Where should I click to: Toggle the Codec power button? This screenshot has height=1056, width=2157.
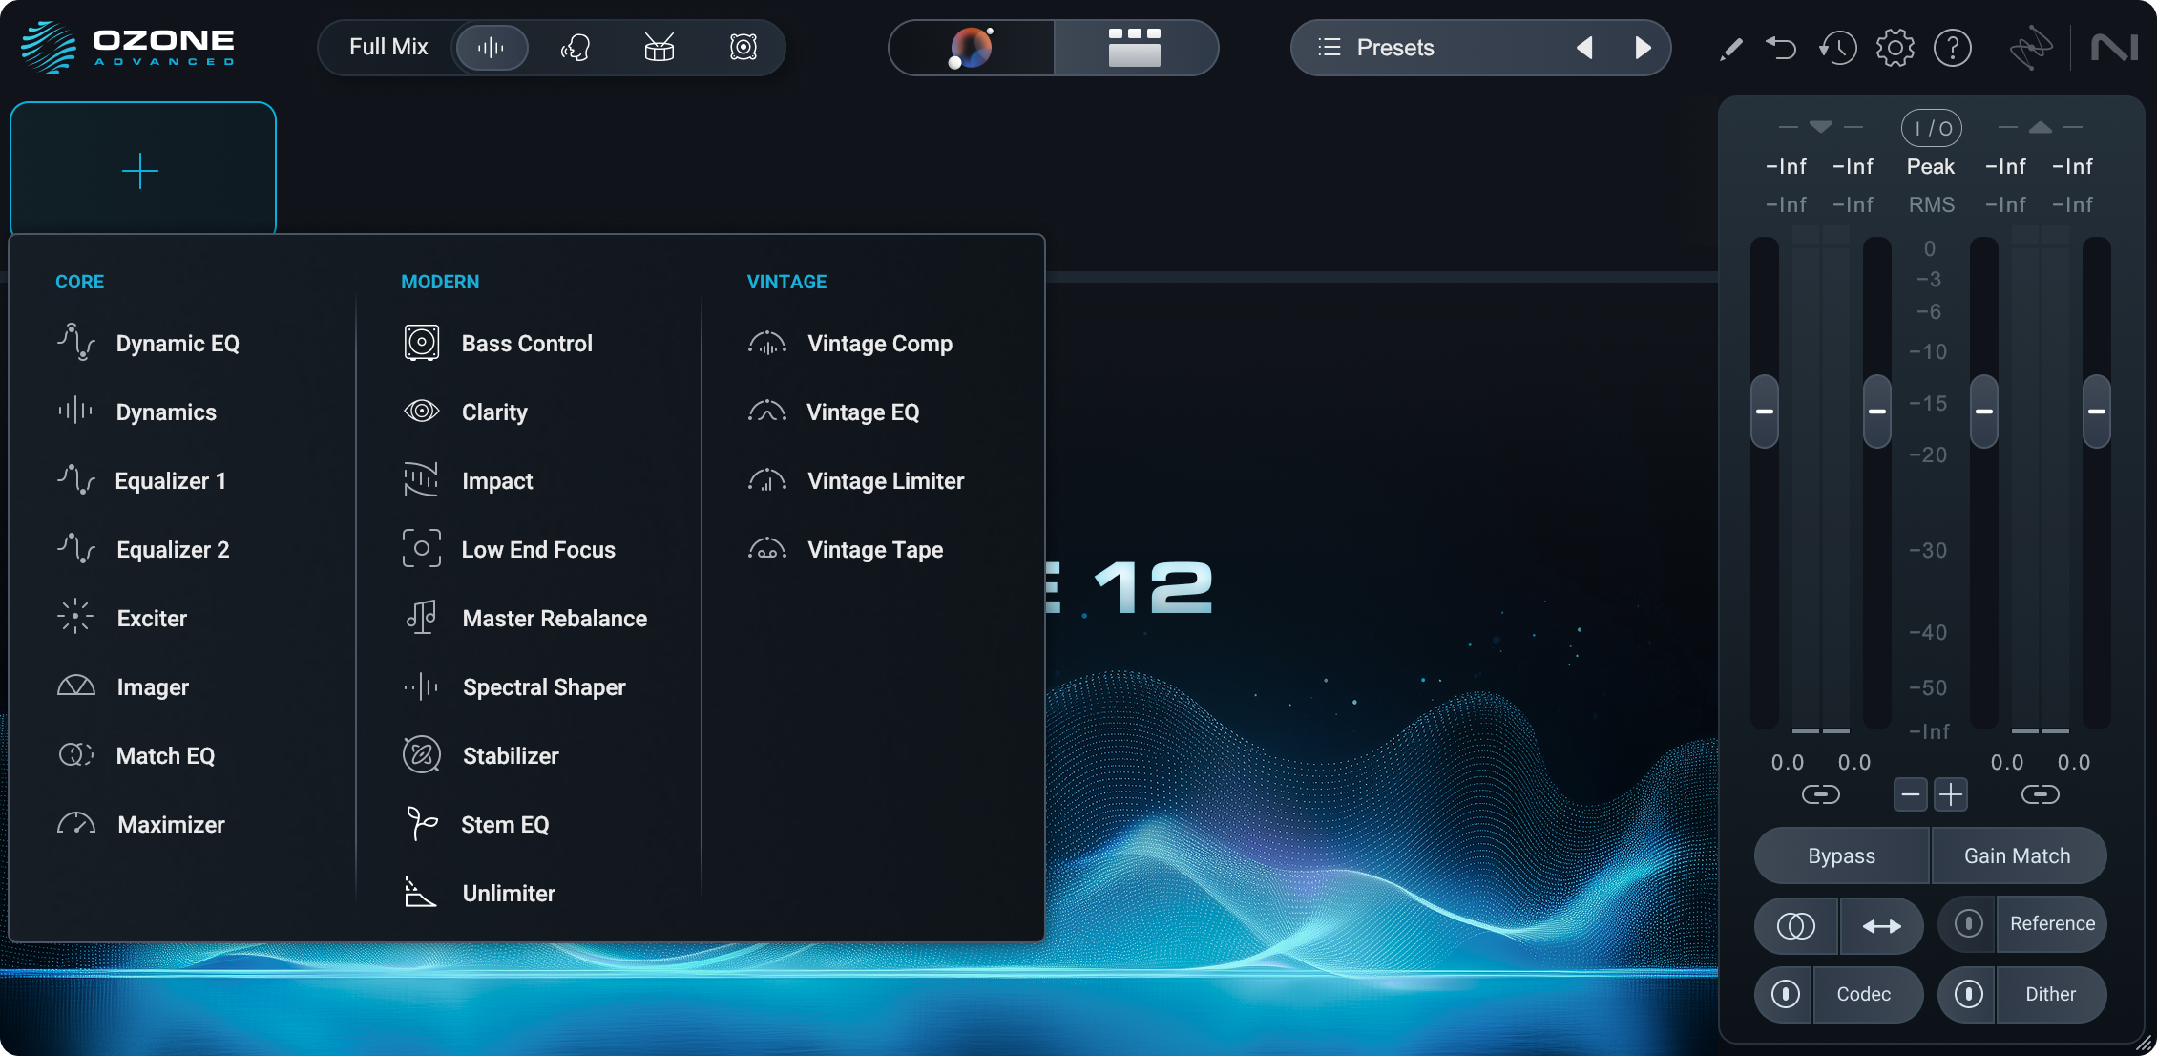pyautogui.click(x=1785, y=994)
